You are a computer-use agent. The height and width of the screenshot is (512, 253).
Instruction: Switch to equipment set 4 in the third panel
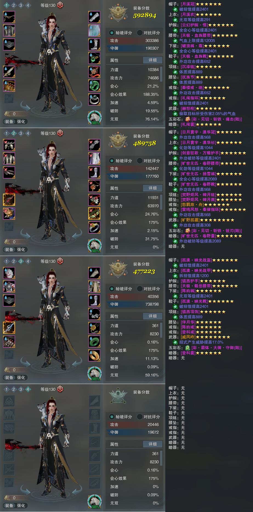point(28,261)
